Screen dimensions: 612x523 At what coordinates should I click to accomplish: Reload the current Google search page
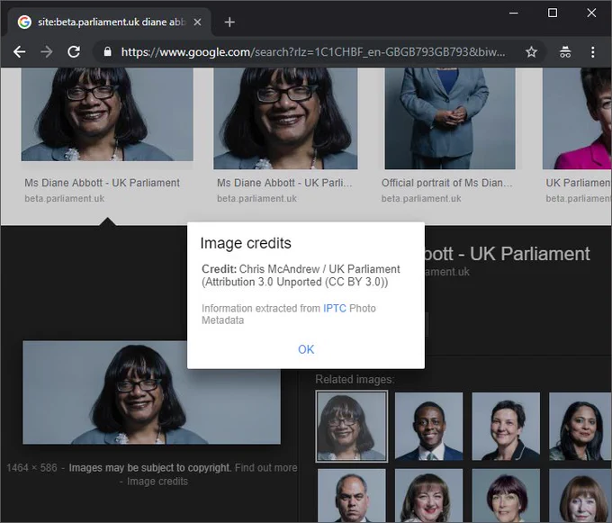74,51
